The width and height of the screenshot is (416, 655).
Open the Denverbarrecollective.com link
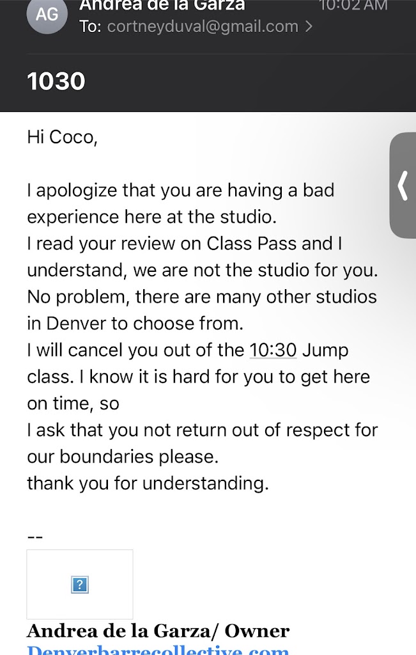158,650
